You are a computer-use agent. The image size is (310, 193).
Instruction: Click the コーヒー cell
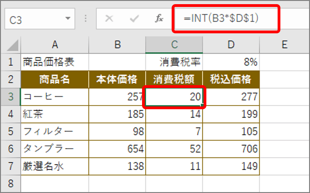click(55, 97)
